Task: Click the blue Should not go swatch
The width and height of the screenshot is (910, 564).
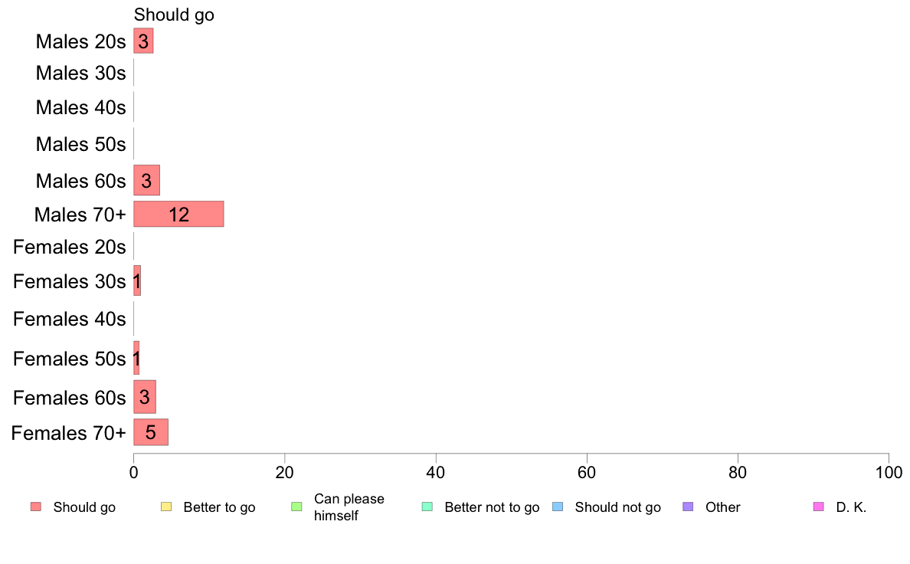Action: [x=558, y=507]
